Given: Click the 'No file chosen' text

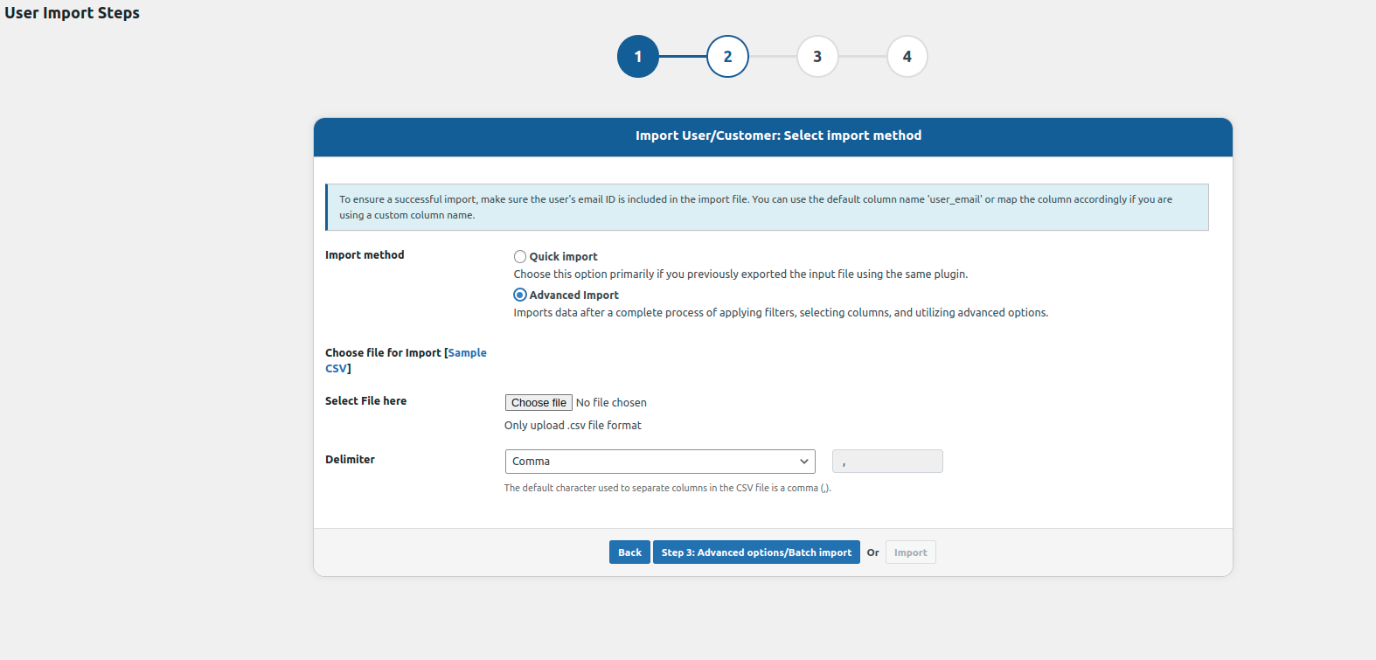Looking at the screenshot, I should 611,403.
